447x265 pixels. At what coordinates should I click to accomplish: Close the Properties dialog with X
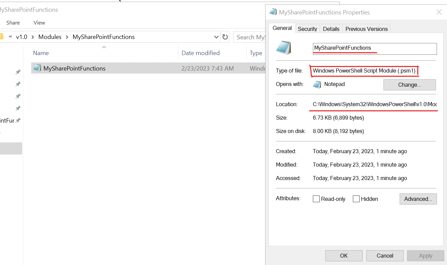[439, 12]
